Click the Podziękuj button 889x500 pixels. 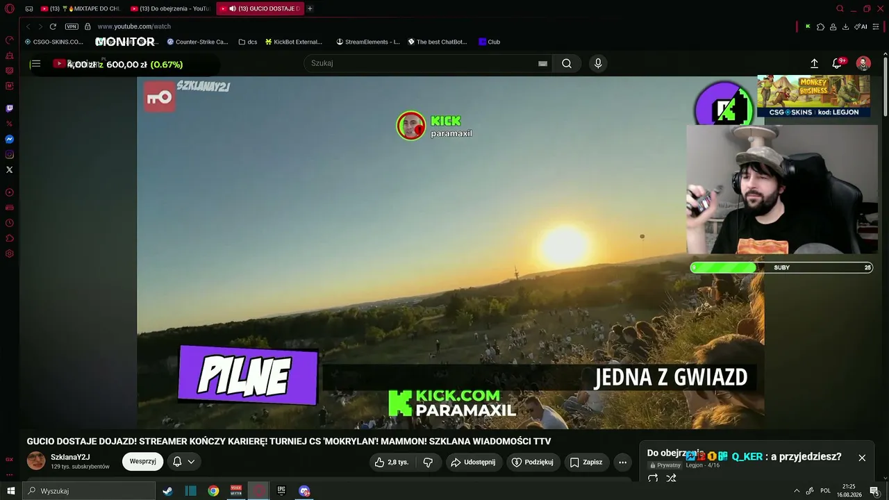pyautogui.click(x=533, y=462)
